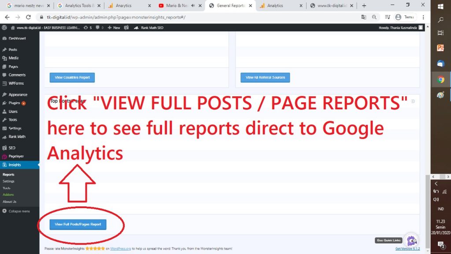Open the +New dropdown in admin bar
The width and height of the screenshot is (451, 254).
(114, 27)
